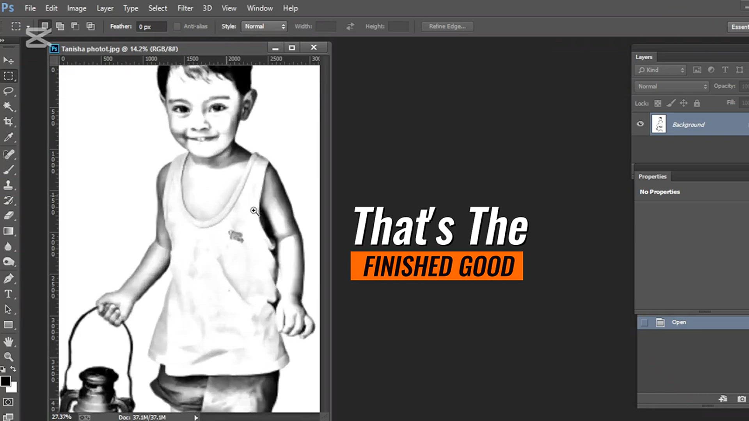Toggle lock image pixels brush icon
The image size is (749, 421).
pyautogui.click(x=671, y=103)
